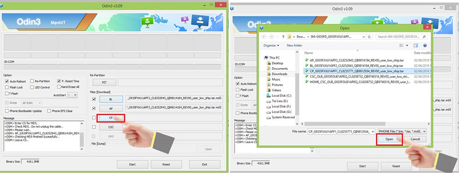Click Open to confirm the CP file
Image resolution: width=459 pixels, height=173 pixels.
tap(389, 139)
